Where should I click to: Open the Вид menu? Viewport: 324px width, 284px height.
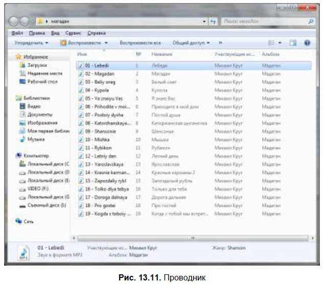(55, 33)
